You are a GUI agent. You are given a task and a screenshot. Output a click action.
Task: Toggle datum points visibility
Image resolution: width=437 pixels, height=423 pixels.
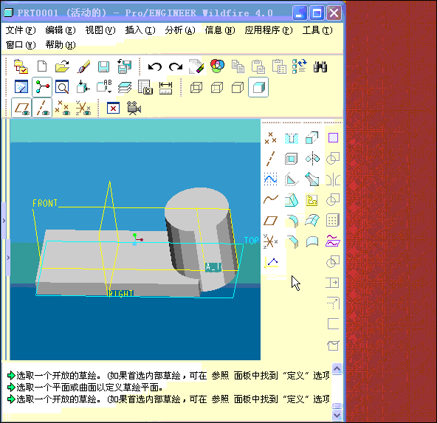63,108
